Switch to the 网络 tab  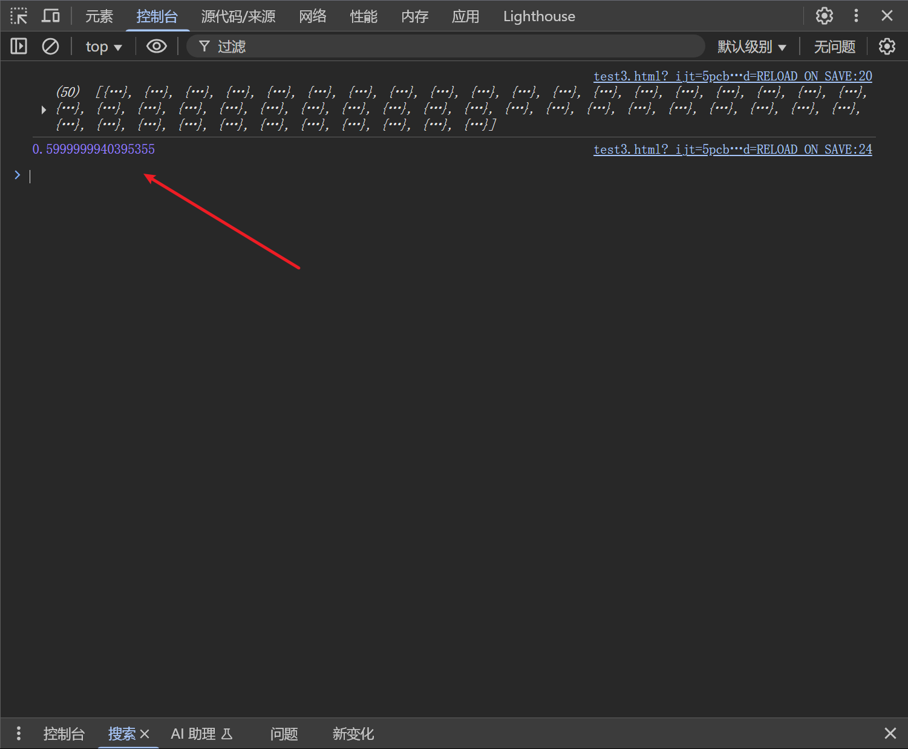click(x=312, y=16)
